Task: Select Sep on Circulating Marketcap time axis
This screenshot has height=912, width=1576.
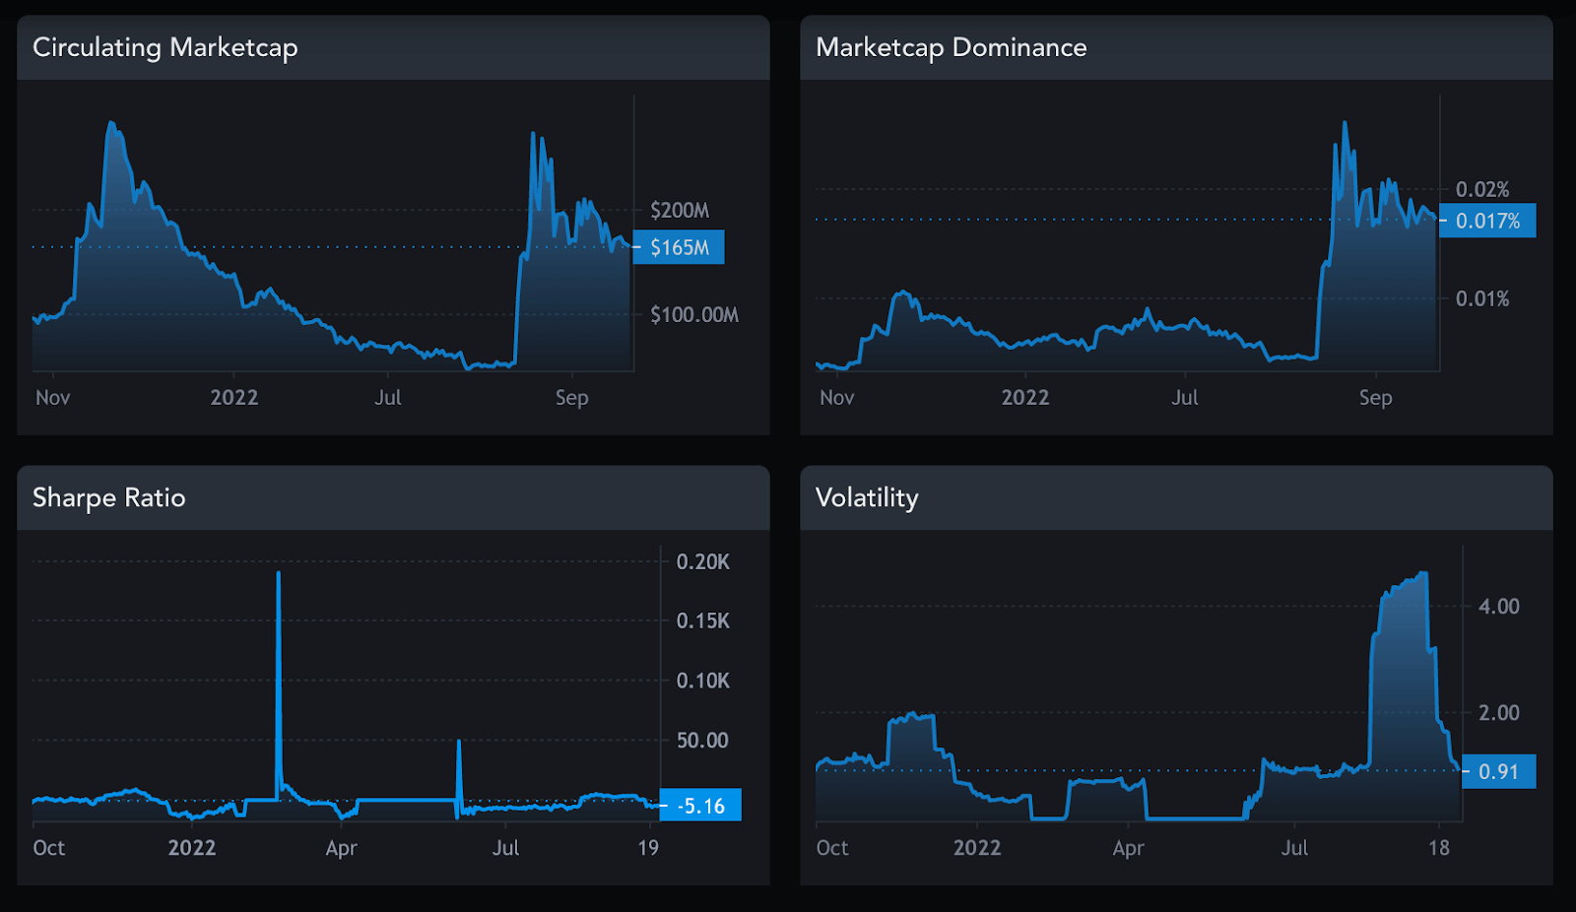Action: tap(571, 398)
